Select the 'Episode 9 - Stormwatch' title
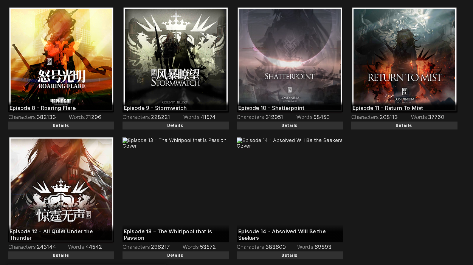The image size is (473, 265). (x=155, y=108)
